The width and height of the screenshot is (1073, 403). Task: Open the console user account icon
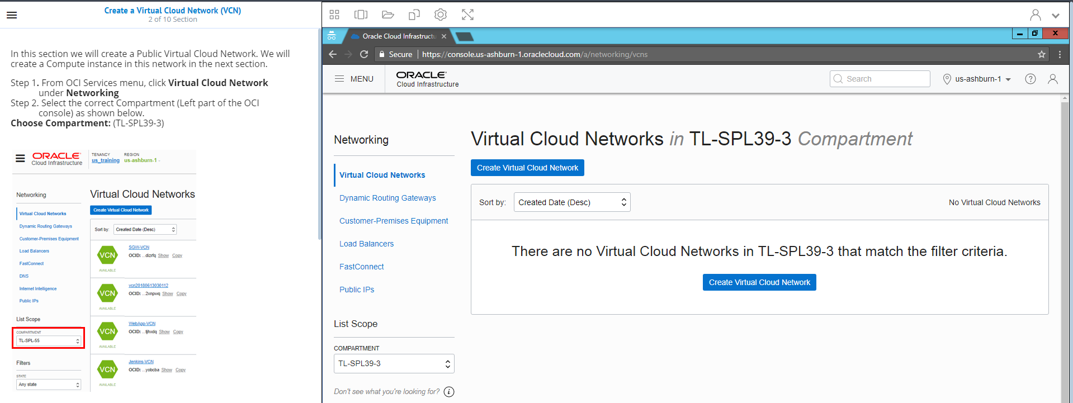click(x=1053, y=79)
